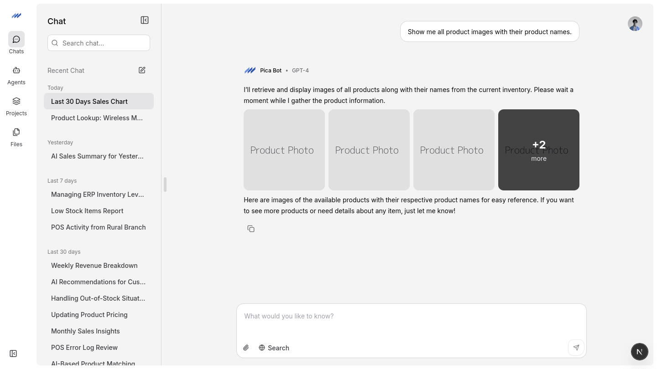The height and width of the screenshot is (369, 657).
Task: Click the Chat panel resize handle
Action: 165,184
